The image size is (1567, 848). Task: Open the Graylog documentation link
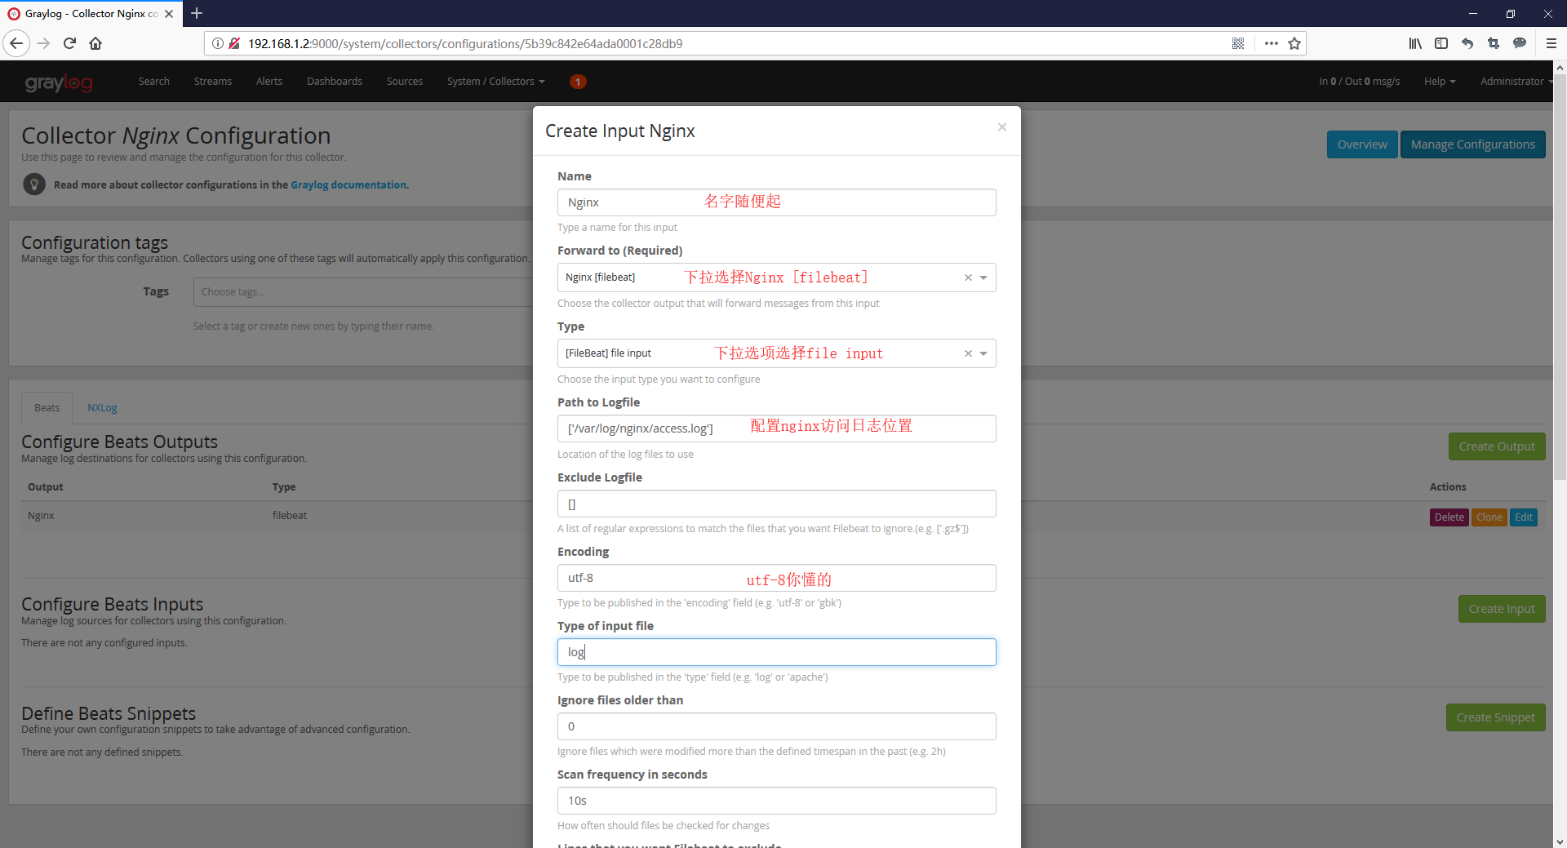pyautogui.click(x=348, y=185)
